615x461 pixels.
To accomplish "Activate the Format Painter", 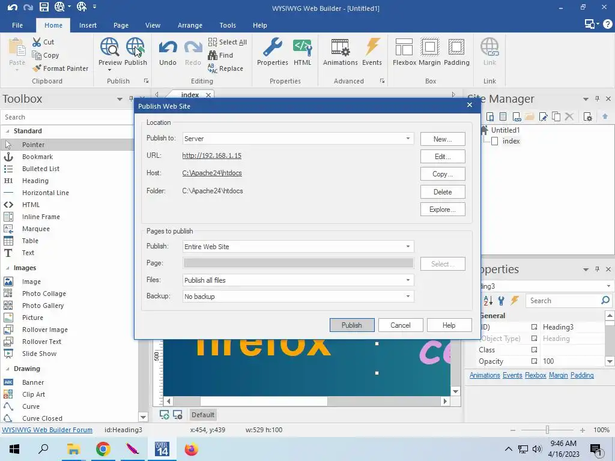I will (61, 68).
